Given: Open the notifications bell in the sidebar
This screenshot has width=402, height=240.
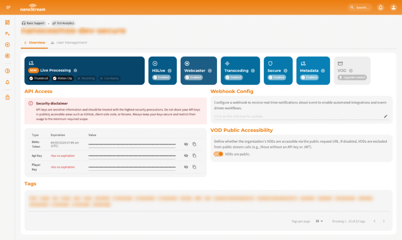Looking at the screenshot, I should coord(7,82).
